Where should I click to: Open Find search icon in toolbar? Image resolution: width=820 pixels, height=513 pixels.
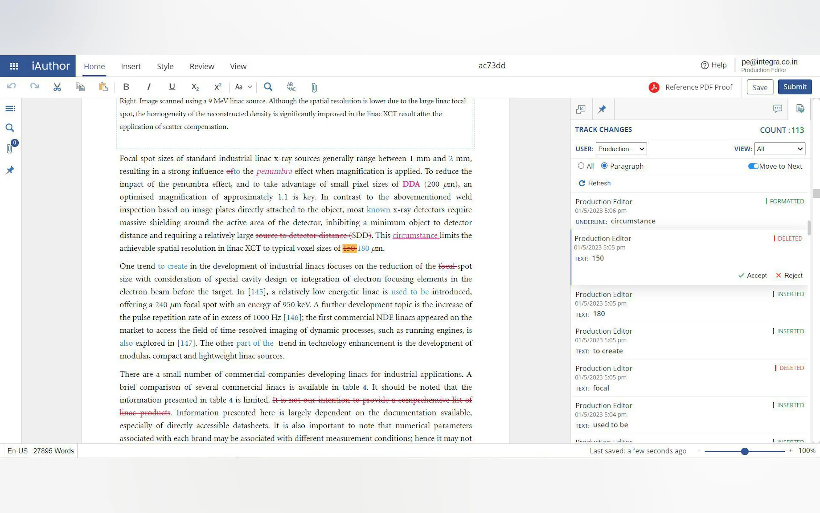coord(268,87)
